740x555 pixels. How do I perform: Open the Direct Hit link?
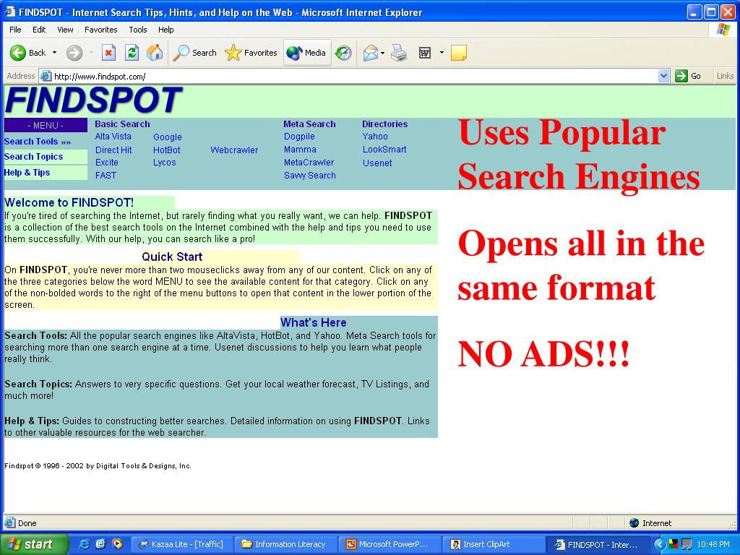(113, 150)
